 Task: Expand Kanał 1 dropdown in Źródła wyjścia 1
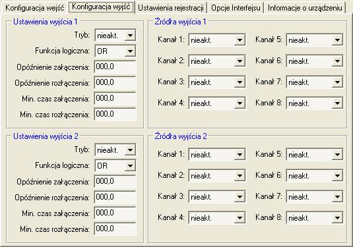tap(217, 40)
